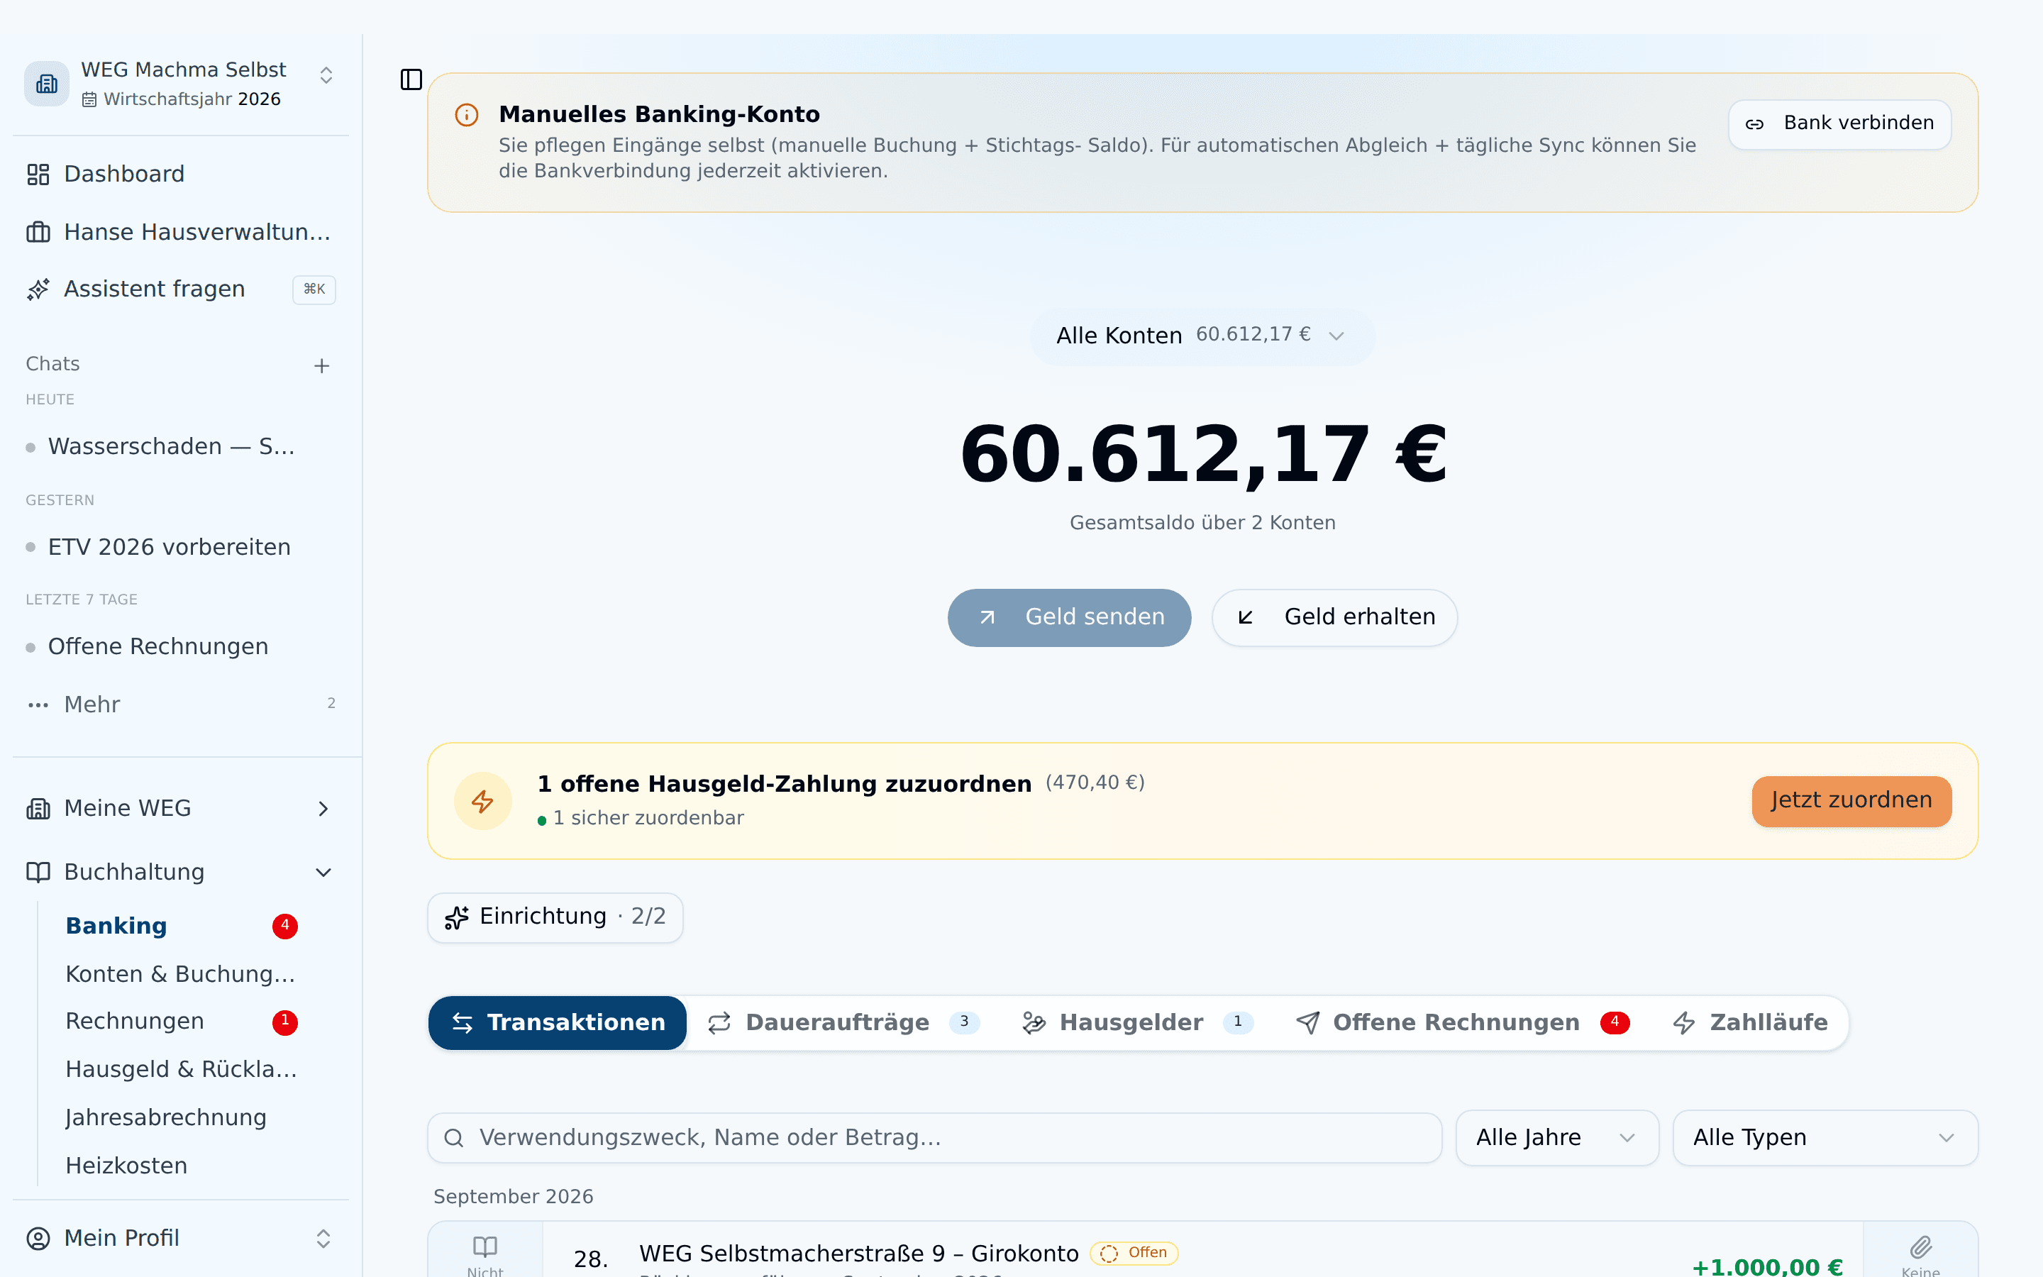
Task: Switch to the Hausgelder tab
Action: click(1137, 1023)
